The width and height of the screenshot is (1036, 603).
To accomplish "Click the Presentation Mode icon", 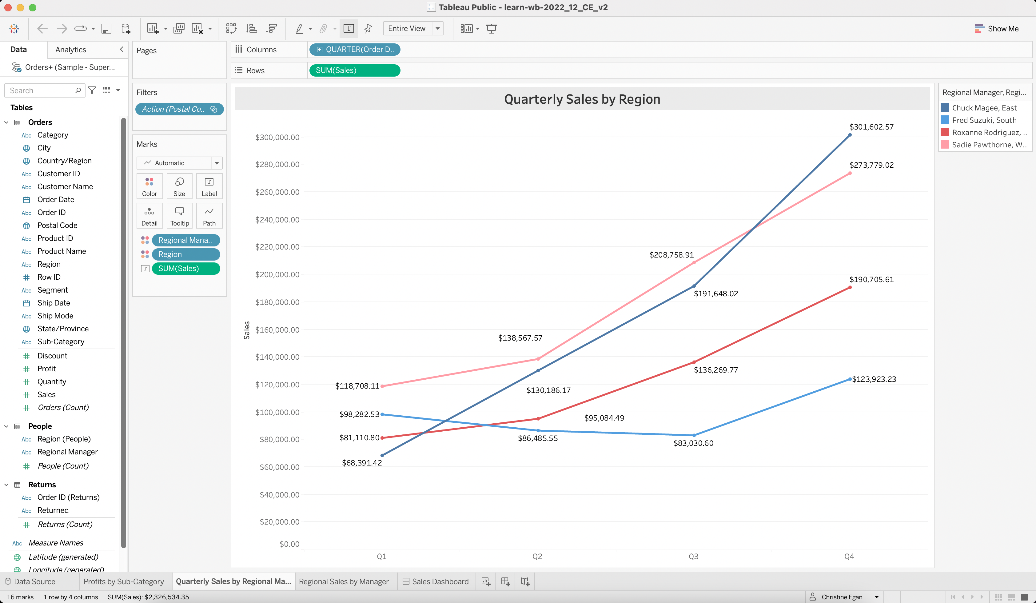I will (491, 28).
